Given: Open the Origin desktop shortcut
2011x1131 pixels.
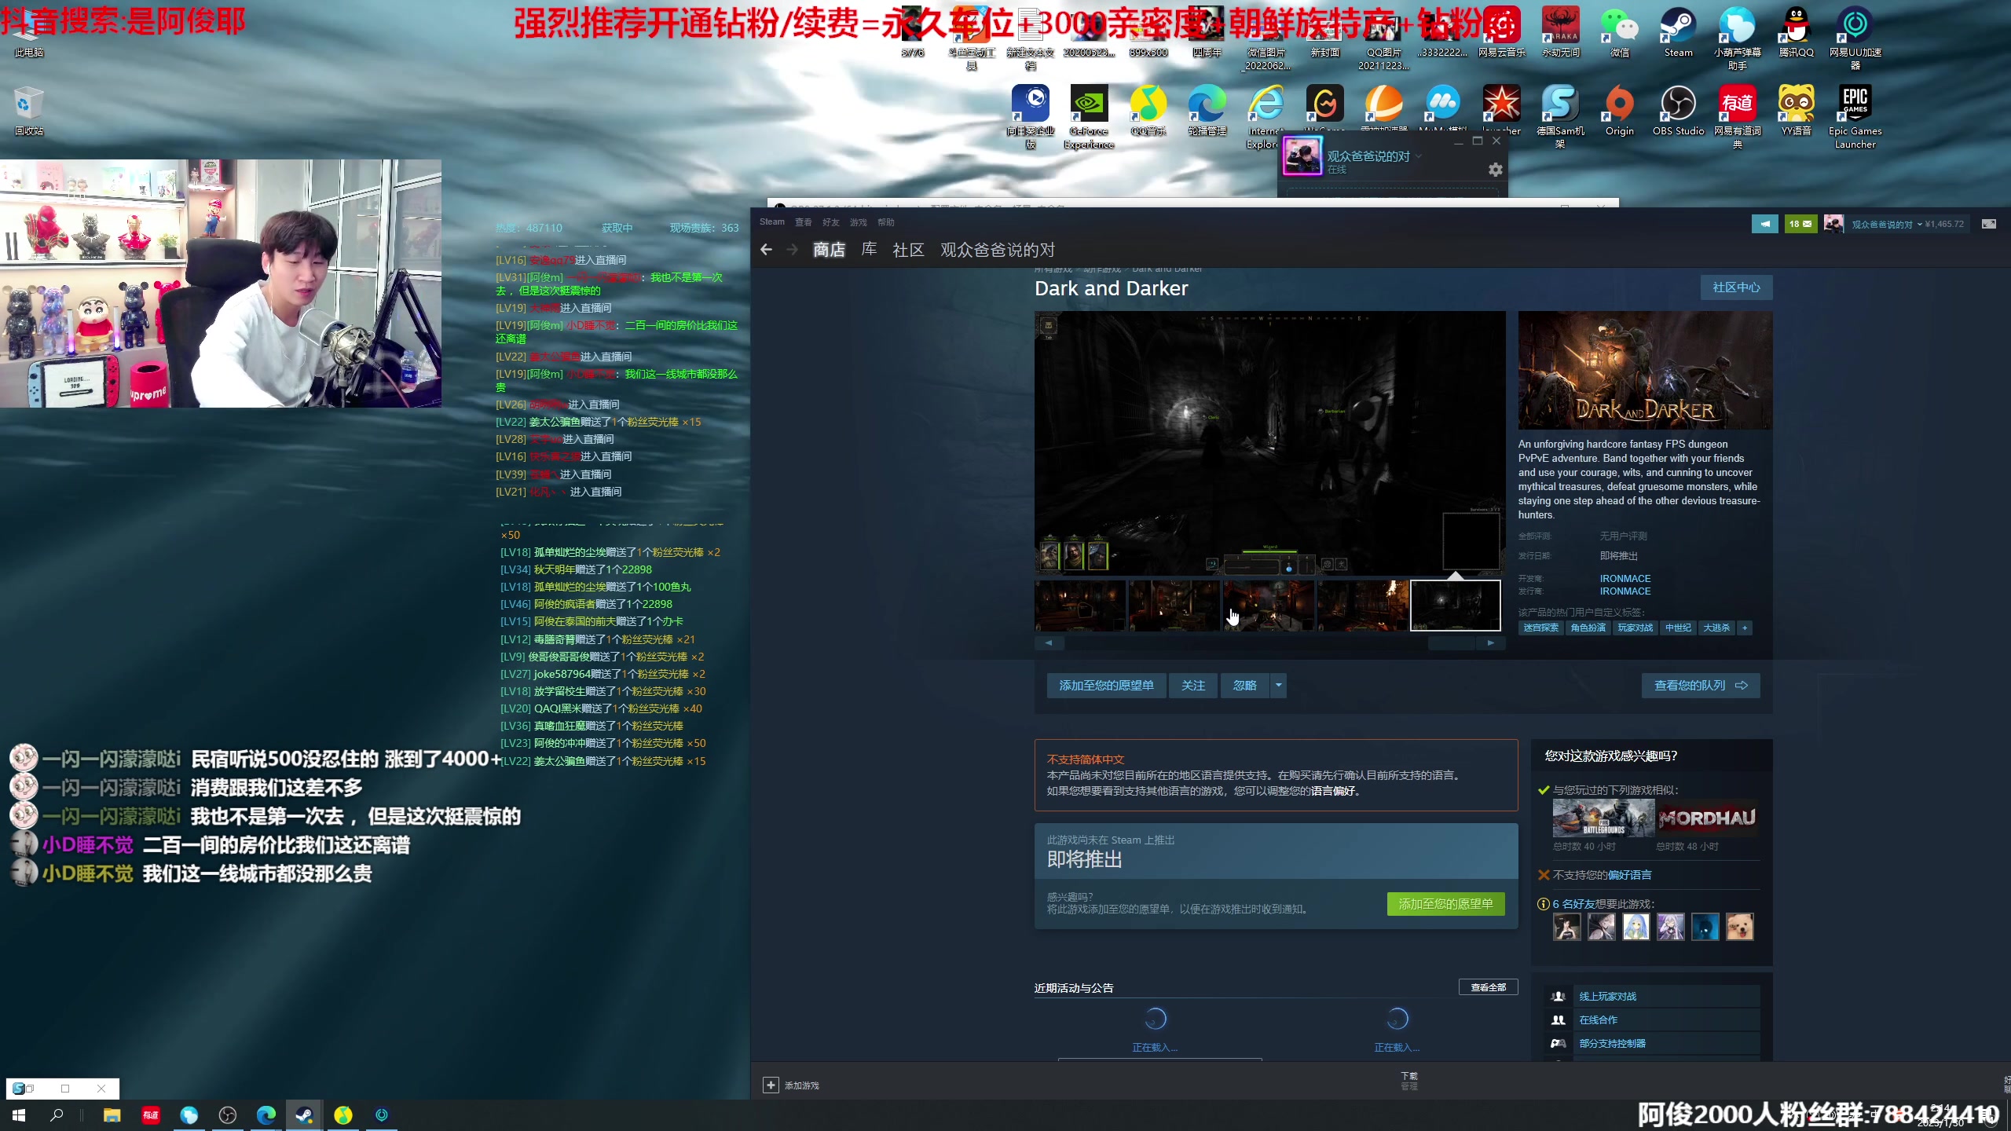Looking at the screenshot, I should (x=1619, y=111).
